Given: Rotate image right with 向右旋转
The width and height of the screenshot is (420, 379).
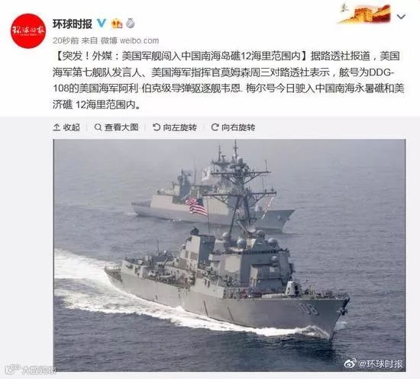Looking at the screenshot, I should pyautogui.click(x=233, y=127).
